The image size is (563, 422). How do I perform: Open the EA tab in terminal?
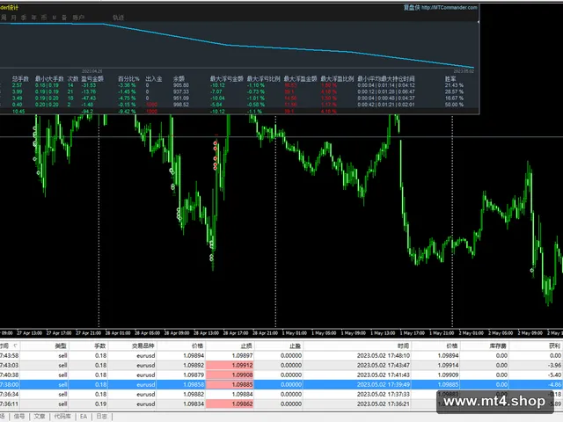84,416
